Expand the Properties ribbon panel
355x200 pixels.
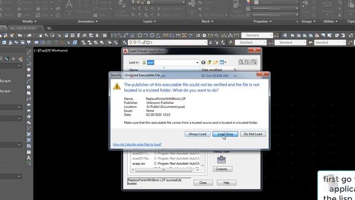(x=262, y=21)
